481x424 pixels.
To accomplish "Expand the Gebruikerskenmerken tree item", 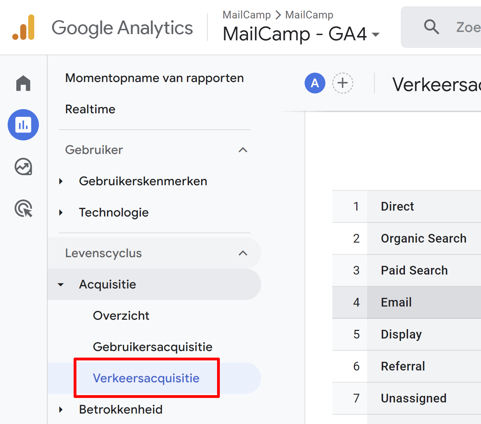I will tap(61, 181).
